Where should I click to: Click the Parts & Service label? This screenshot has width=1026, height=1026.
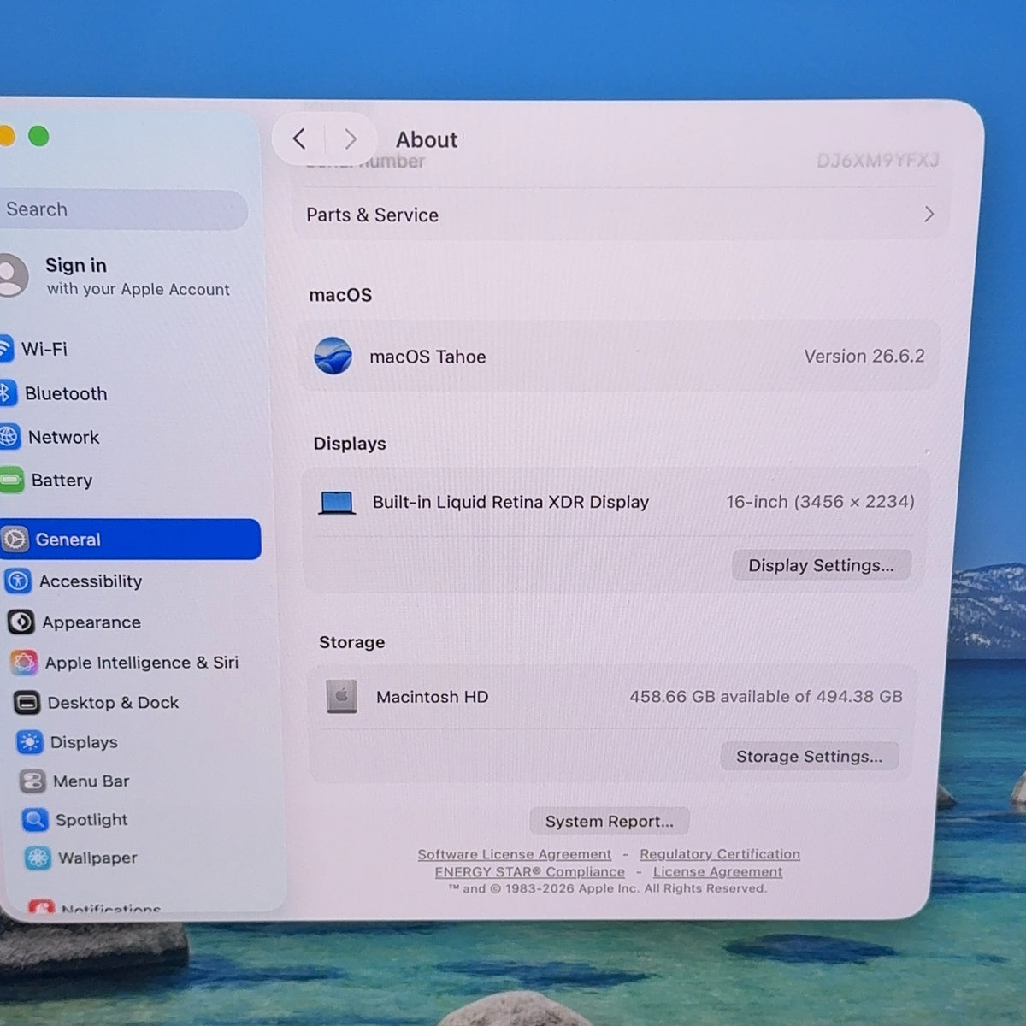372,215
